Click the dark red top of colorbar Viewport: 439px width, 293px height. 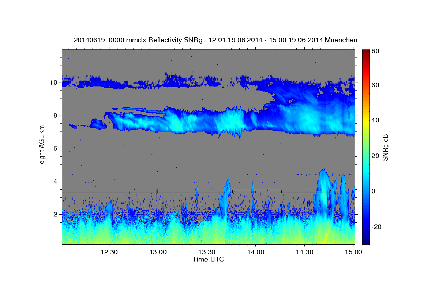366,52
